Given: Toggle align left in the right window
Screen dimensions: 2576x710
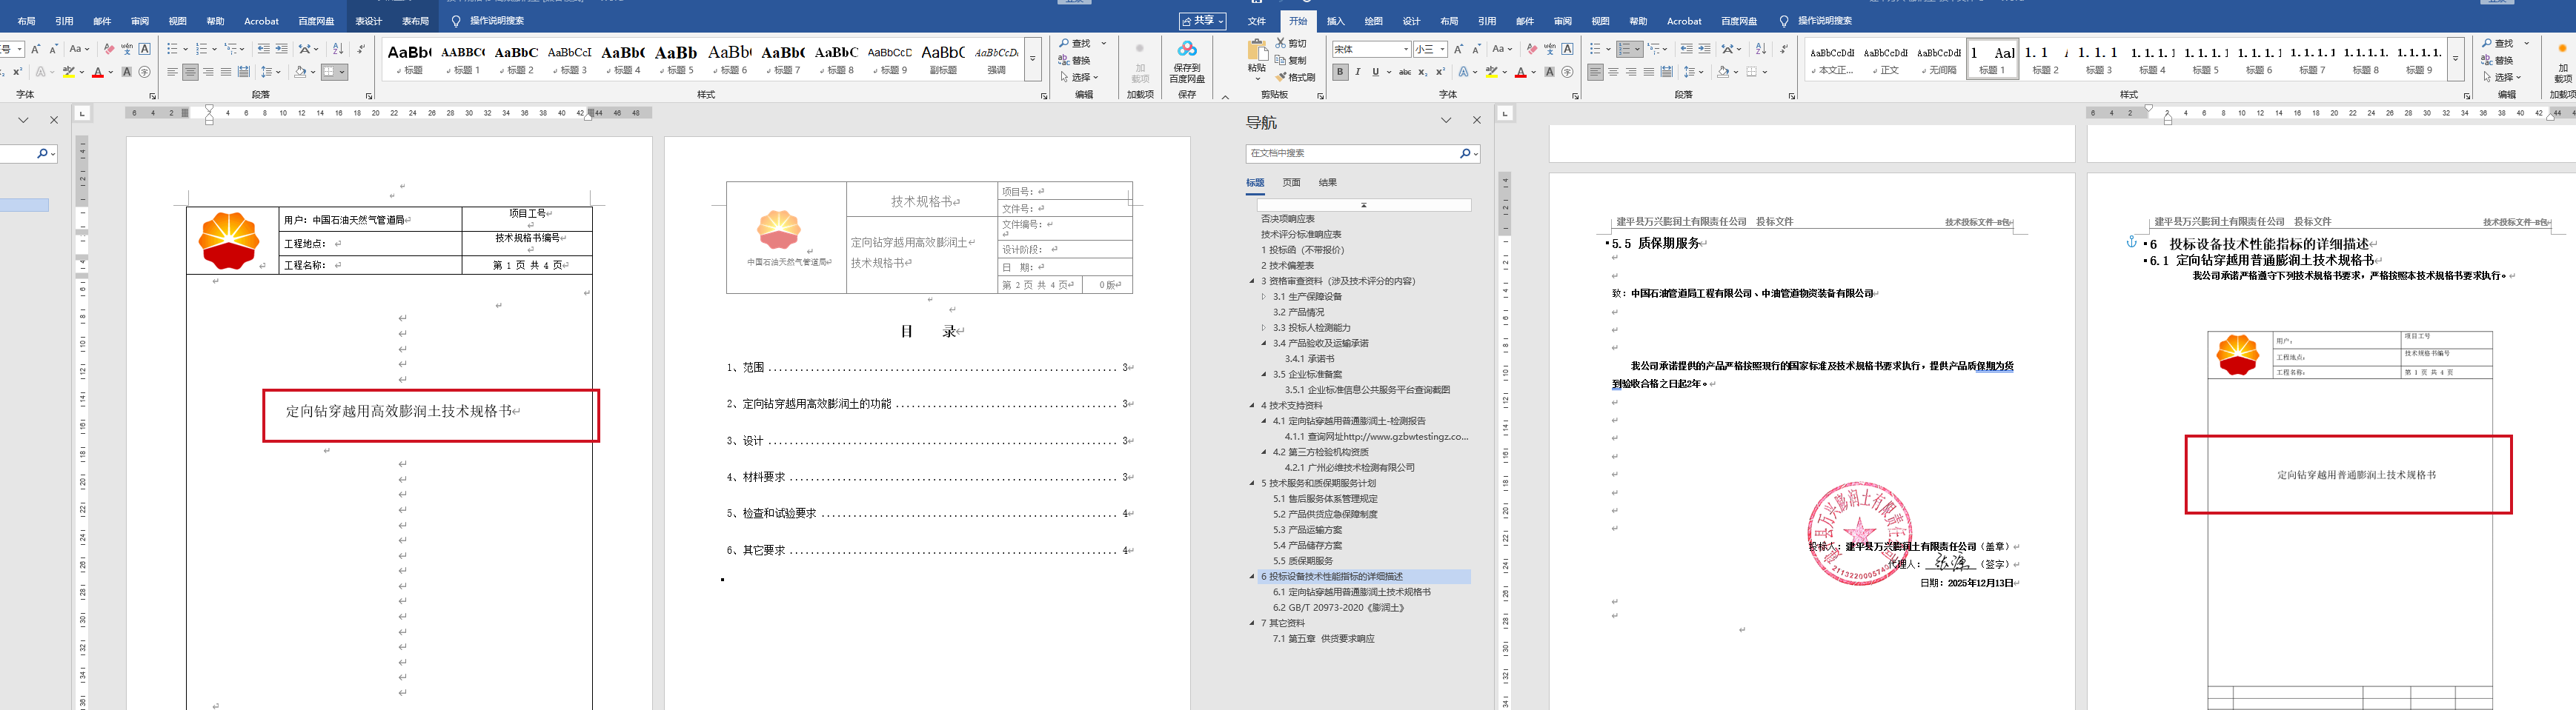Looking at the screenshot, I should pos(1595,72).
